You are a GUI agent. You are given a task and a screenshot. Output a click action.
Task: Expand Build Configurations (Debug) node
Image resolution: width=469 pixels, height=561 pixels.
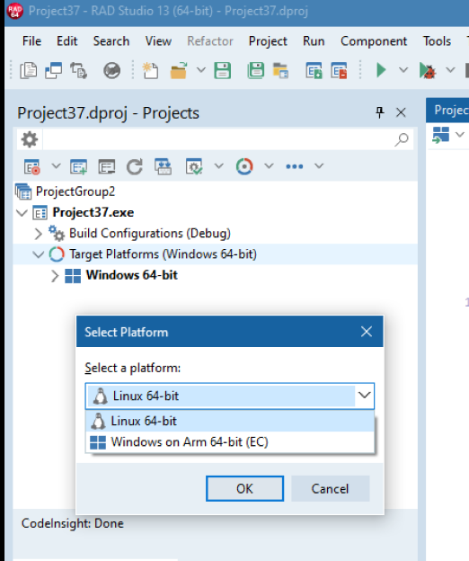39,234
